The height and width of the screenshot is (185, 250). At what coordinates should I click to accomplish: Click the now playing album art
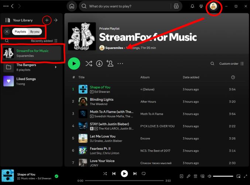click(8, 176)
